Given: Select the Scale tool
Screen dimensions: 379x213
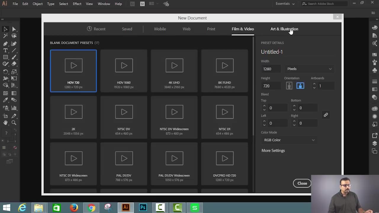Looking at the screenshot, I should pos(14,72).
